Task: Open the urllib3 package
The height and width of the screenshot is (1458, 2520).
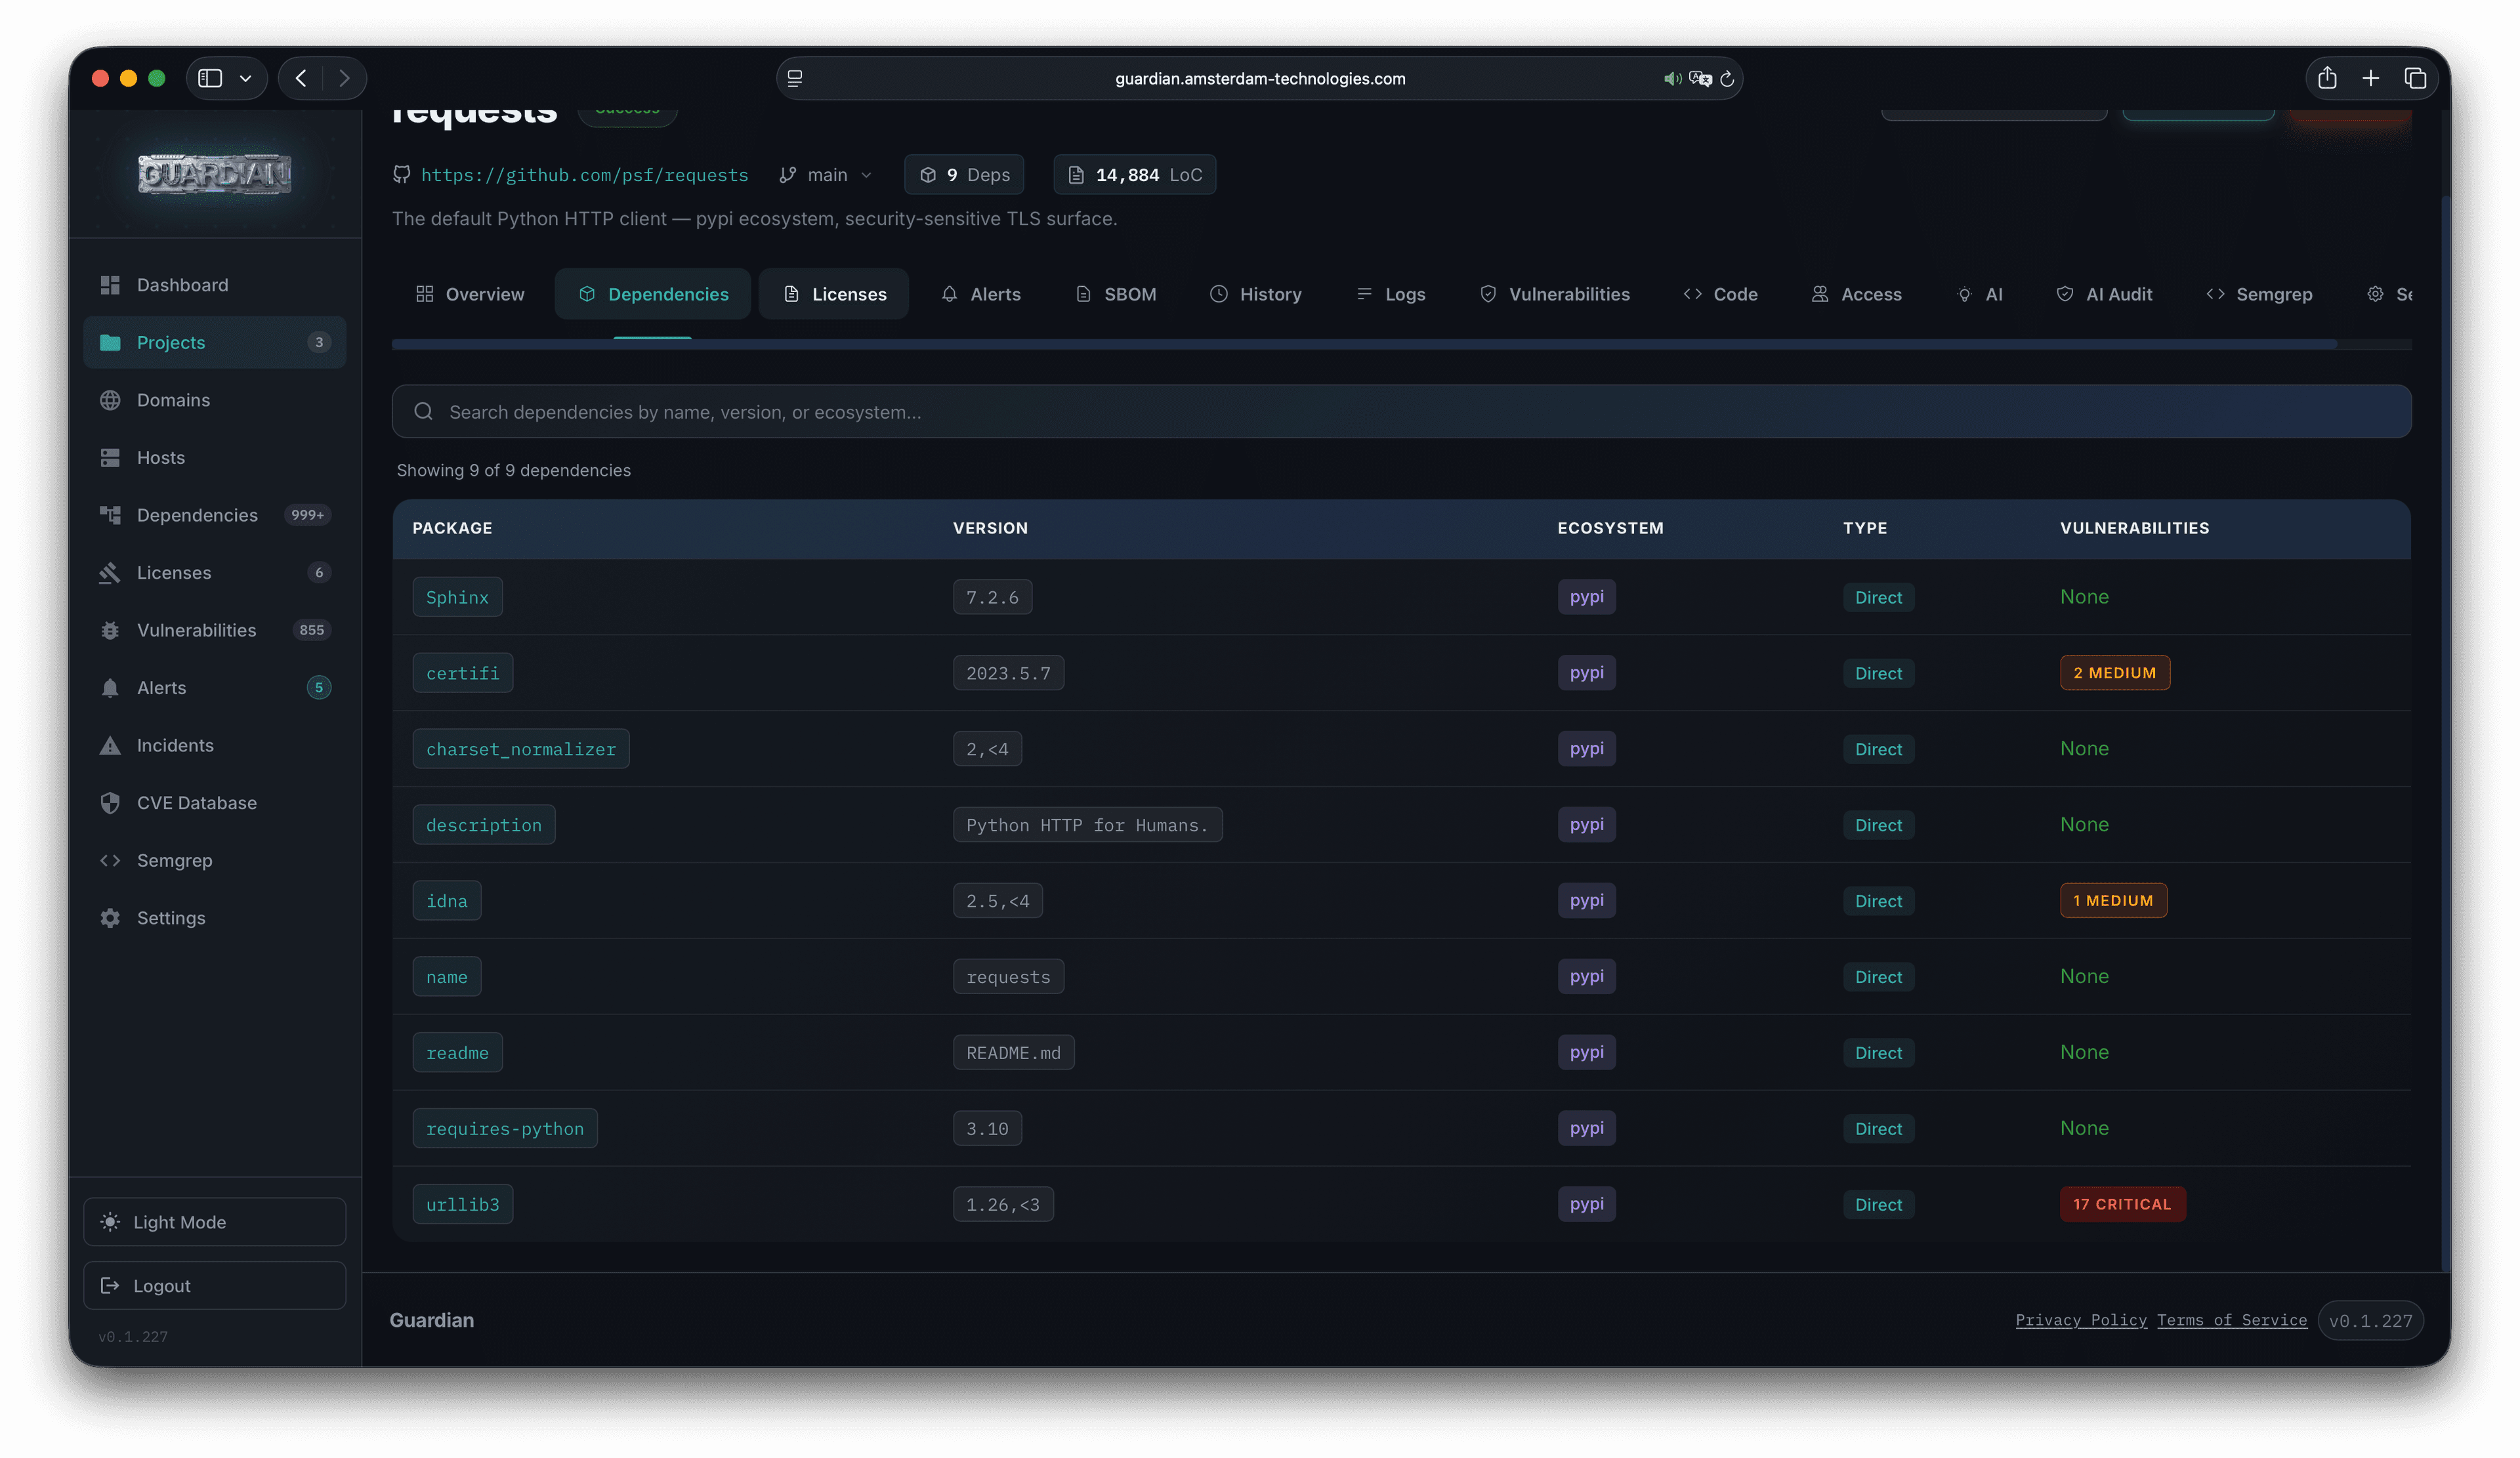Action: pyautogui.click(x=462, y=1204)
